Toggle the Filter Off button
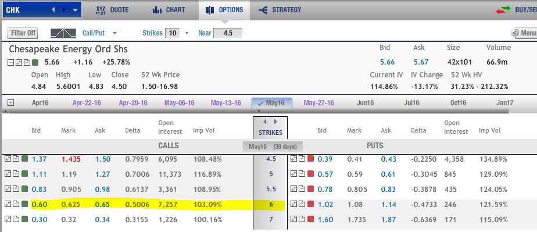 23,33
